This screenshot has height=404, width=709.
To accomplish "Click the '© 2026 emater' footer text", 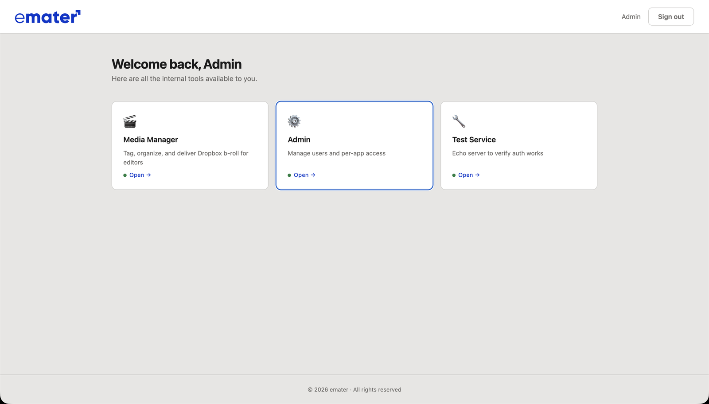I will (x=354, y=390).
